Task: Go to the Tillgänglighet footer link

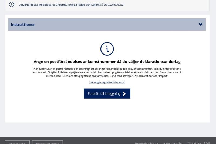Action: 194,143
